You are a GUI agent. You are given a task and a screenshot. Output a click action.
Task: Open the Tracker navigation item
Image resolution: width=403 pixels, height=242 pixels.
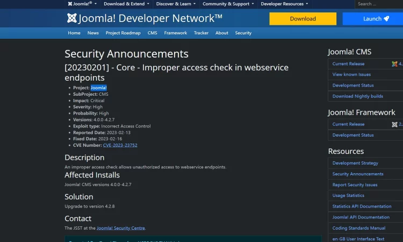[x=201, y=33]
